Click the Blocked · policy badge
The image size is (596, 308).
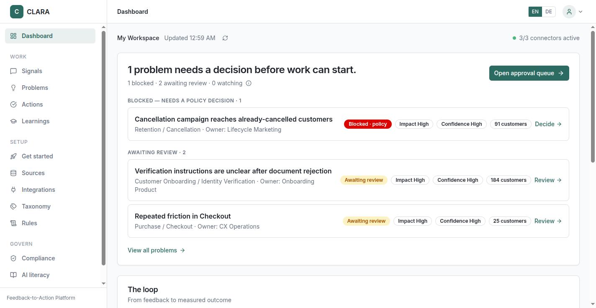click(x=368, y=124)
